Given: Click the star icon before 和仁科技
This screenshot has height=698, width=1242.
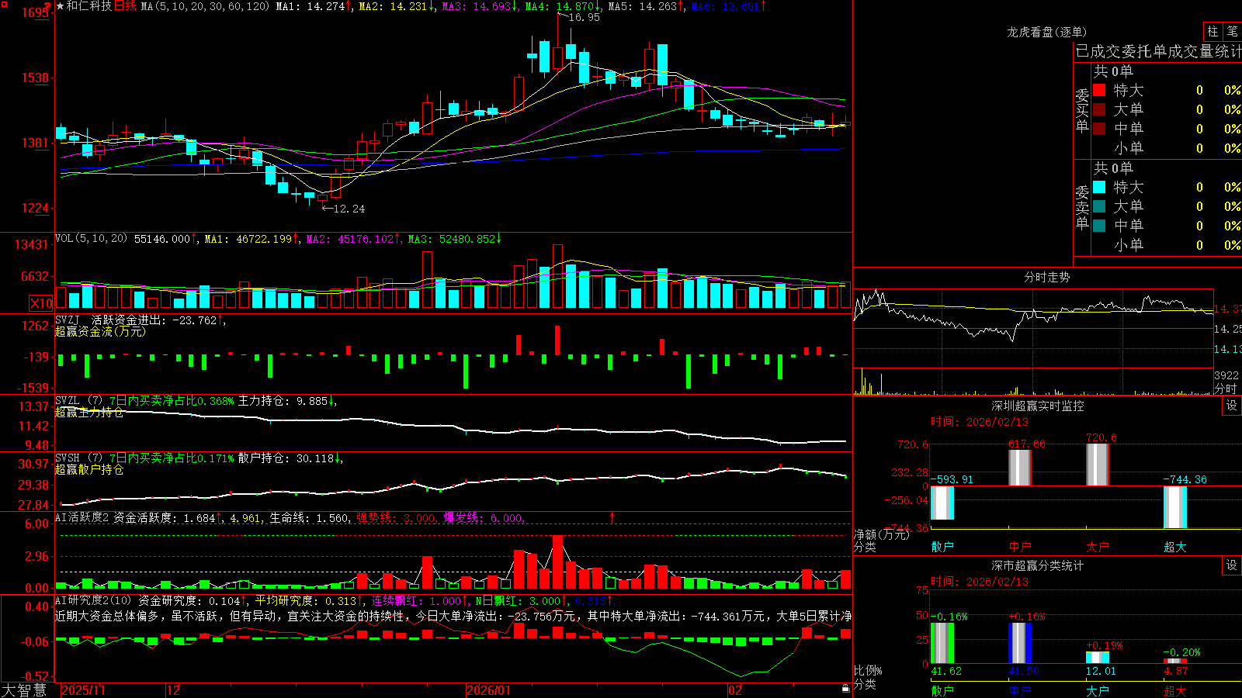Looking at the screenshot, I should pyautogui.click(x=61, y=6).
